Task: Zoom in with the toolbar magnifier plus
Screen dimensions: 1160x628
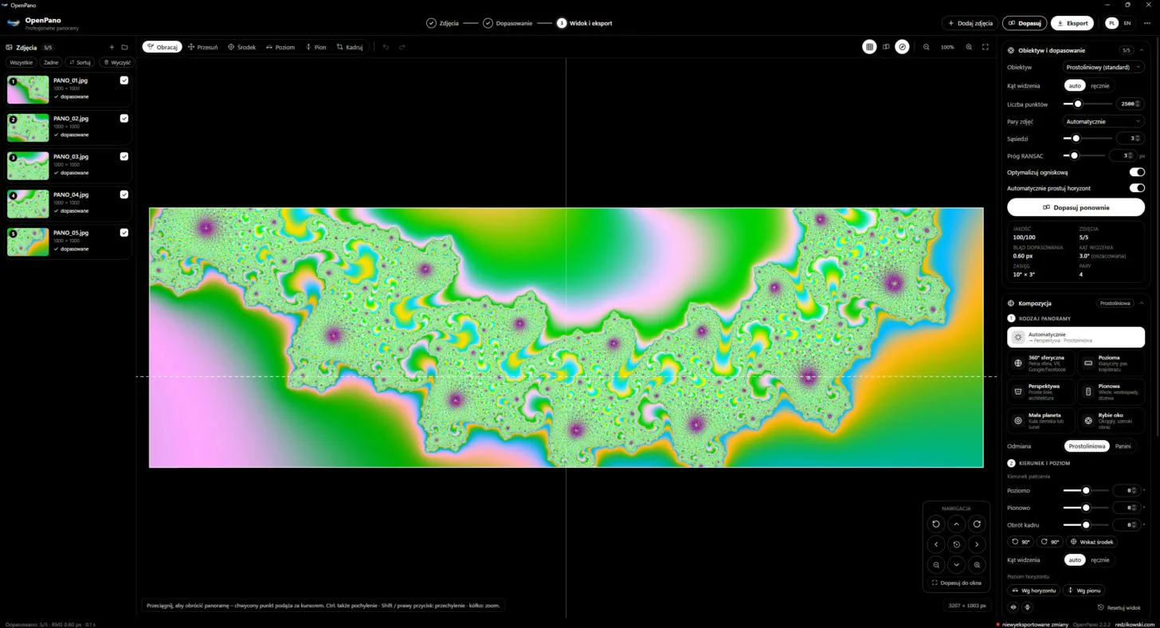Action: [969, 47]
